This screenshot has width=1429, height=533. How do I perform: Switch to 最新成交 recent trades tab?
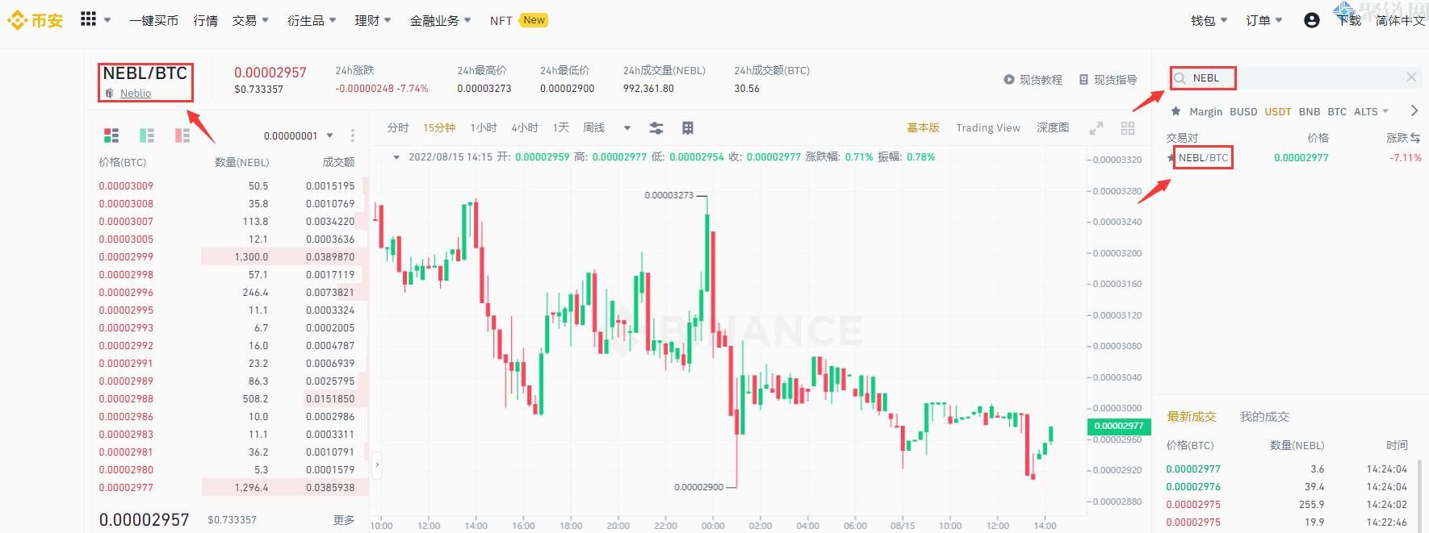pyautogui.click(x=1192, y=416)
